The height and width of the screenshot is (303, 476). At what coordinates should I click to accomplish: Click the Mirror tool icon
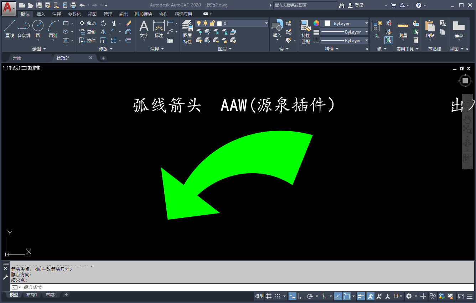click(103, 32)
